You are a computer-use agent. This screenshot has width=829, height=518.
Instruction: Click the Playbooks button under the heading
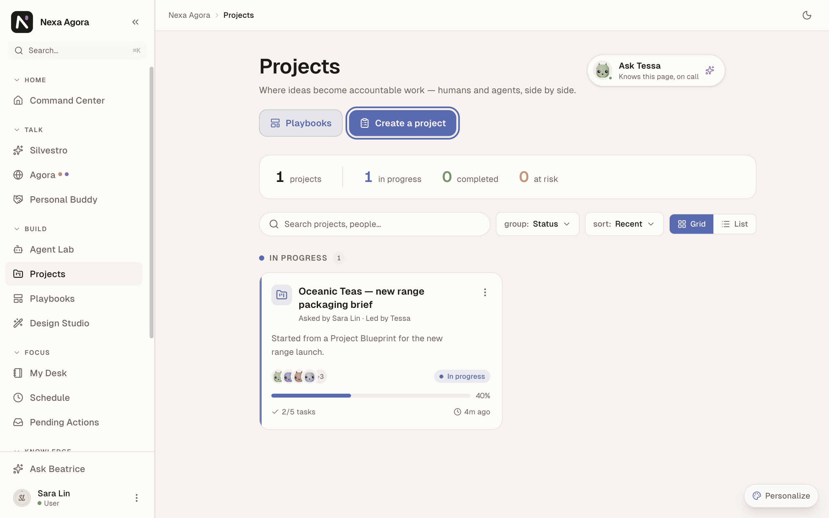click(301, 123)
